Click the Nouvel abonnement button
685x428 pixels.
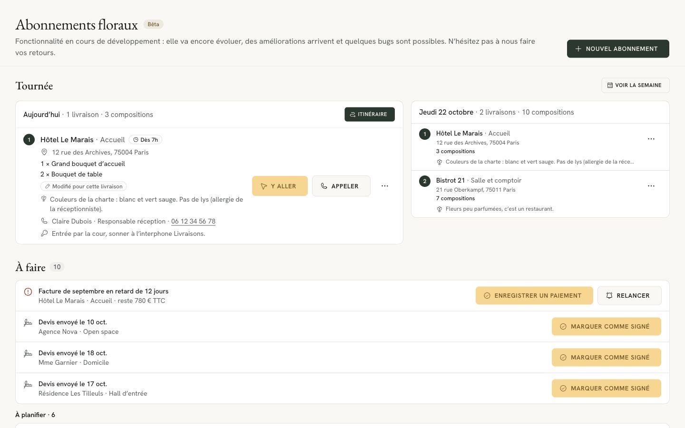618,49
